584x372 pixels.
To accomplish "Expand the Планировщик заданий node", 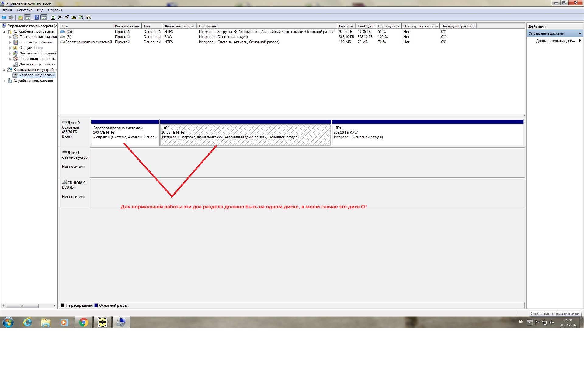I will (x=10, y=37).
